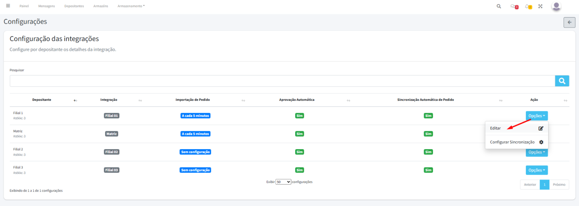
Task: Open the notifications bell icon
Action: (528, 6)
